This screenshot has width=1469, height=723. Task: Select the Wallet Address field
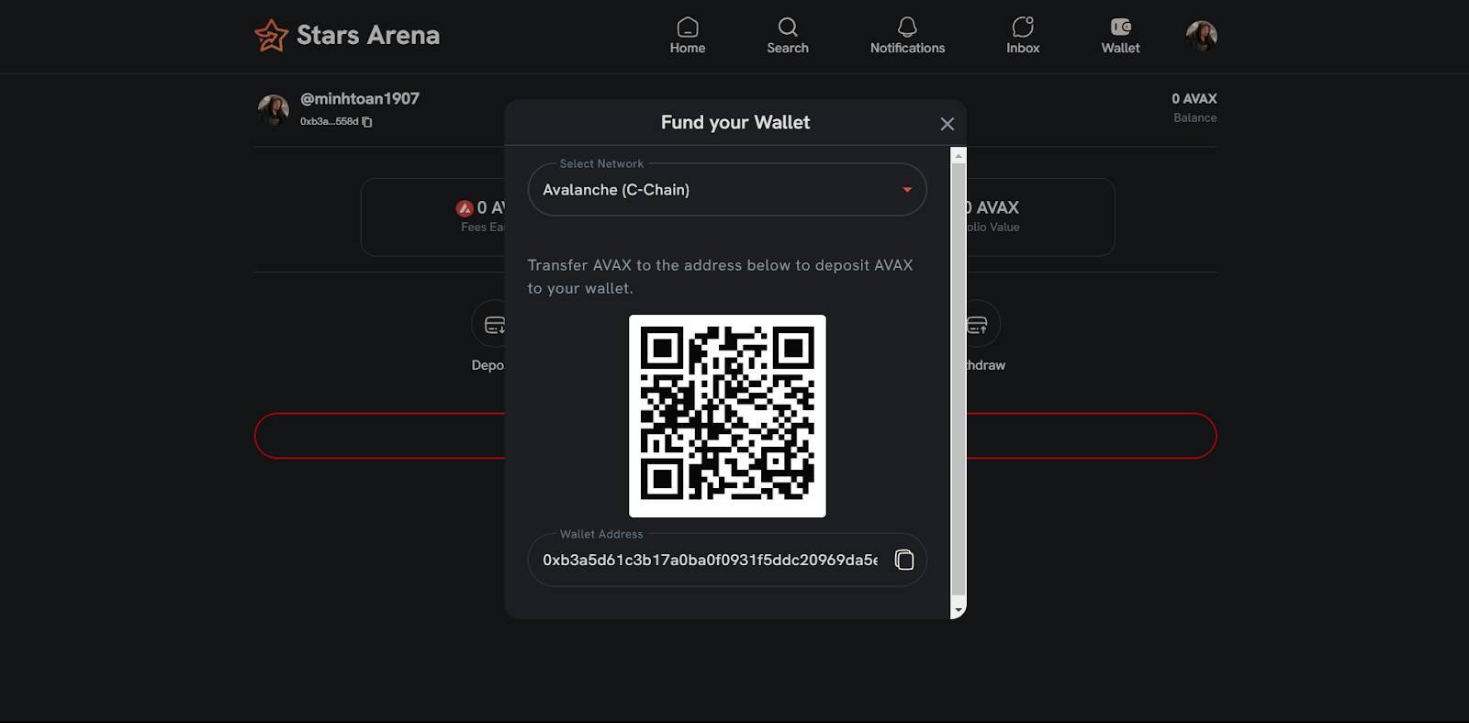click(727, 560)
